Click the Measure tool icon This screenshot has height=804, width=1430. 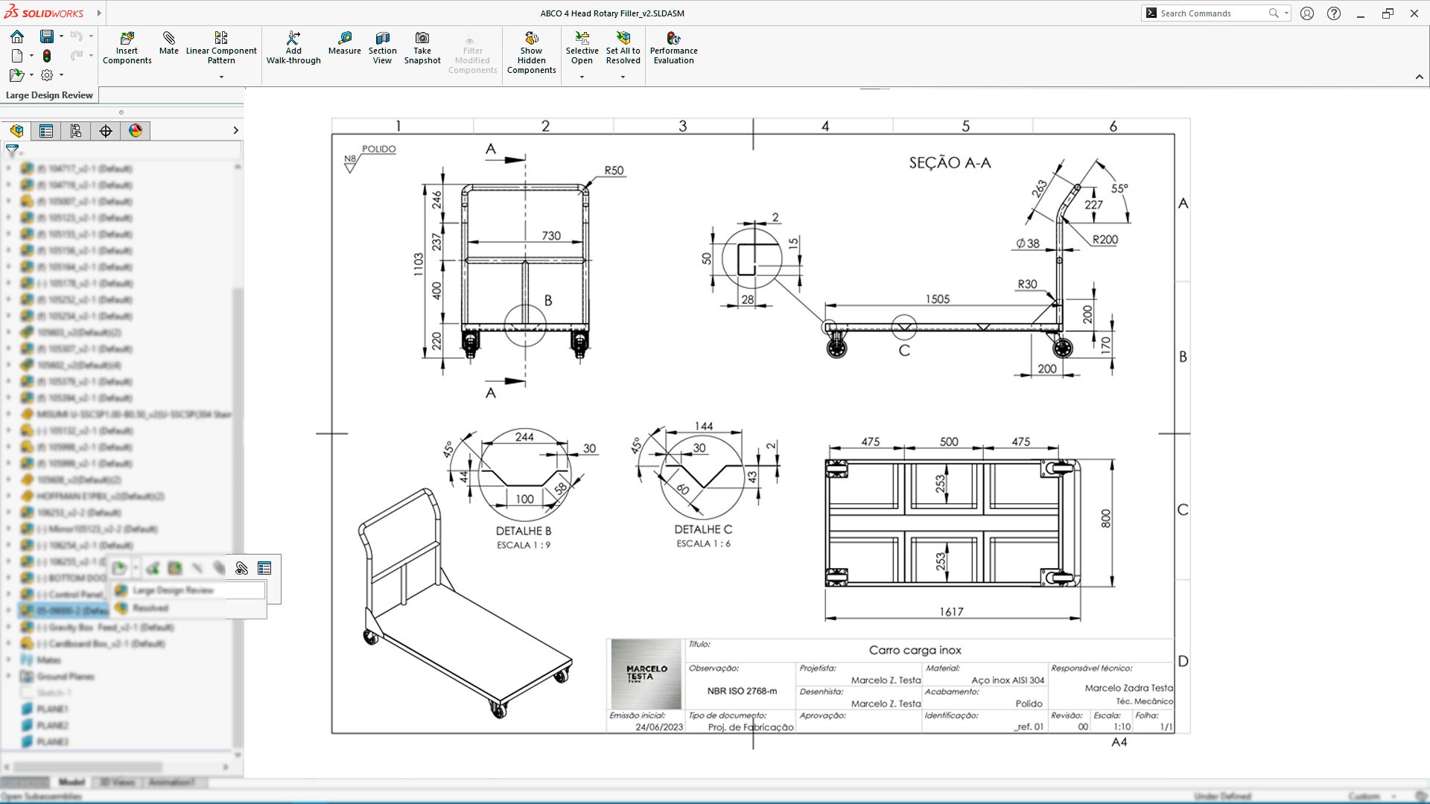[x=344, y=38]
